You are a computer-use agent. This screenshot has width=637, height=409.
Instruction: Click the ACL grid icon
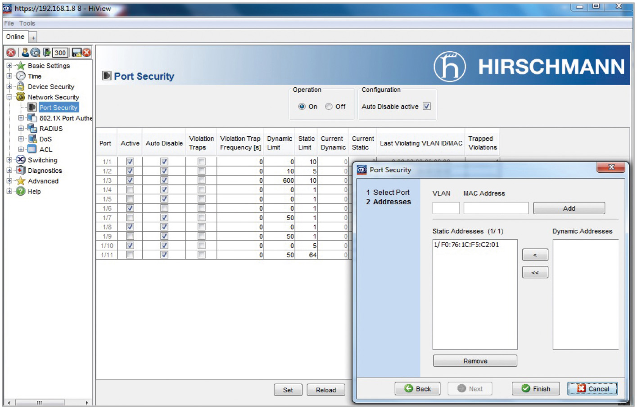[32, 149]
